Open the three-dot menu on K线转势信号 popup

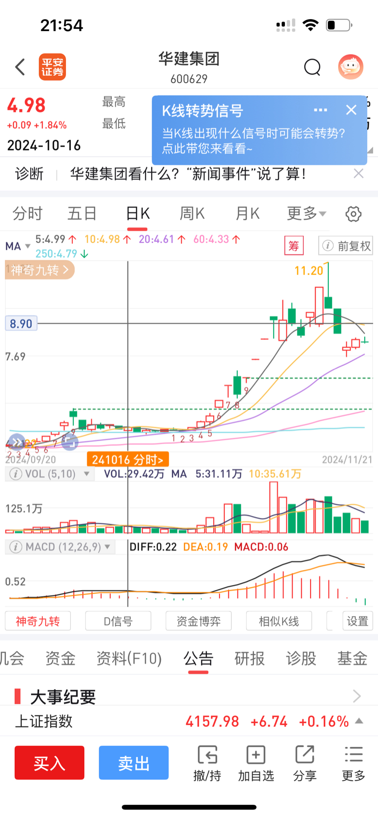(x=320, y=110)
